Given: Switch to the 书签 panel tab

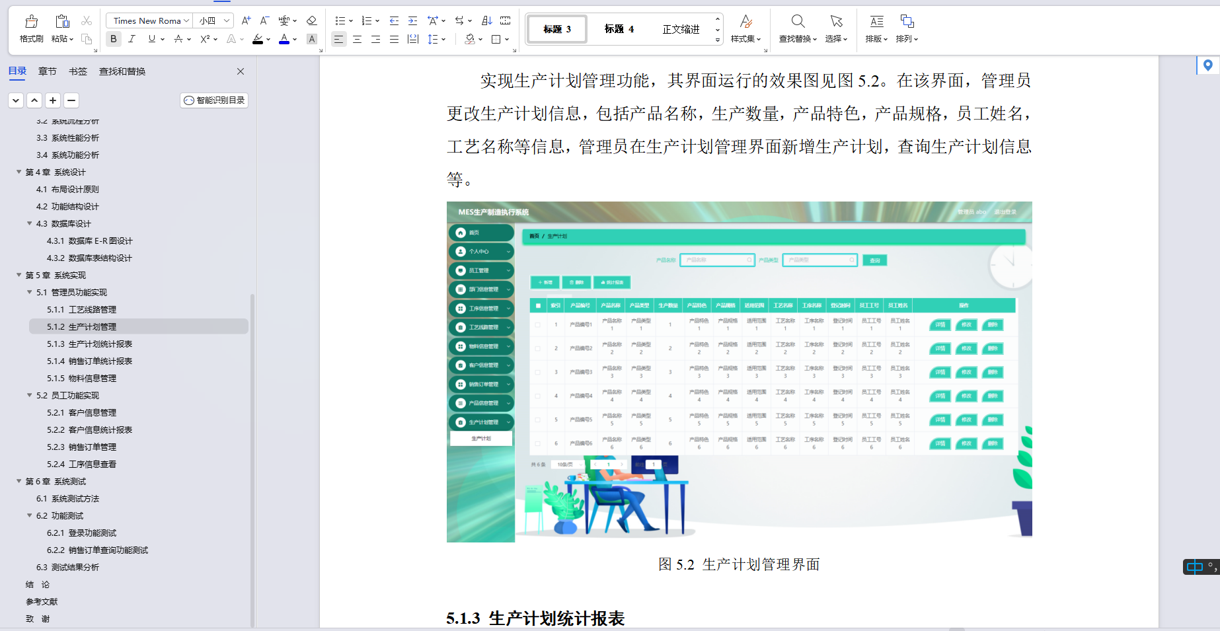Looking at the screenshot, I should click(x=77, y=71).
